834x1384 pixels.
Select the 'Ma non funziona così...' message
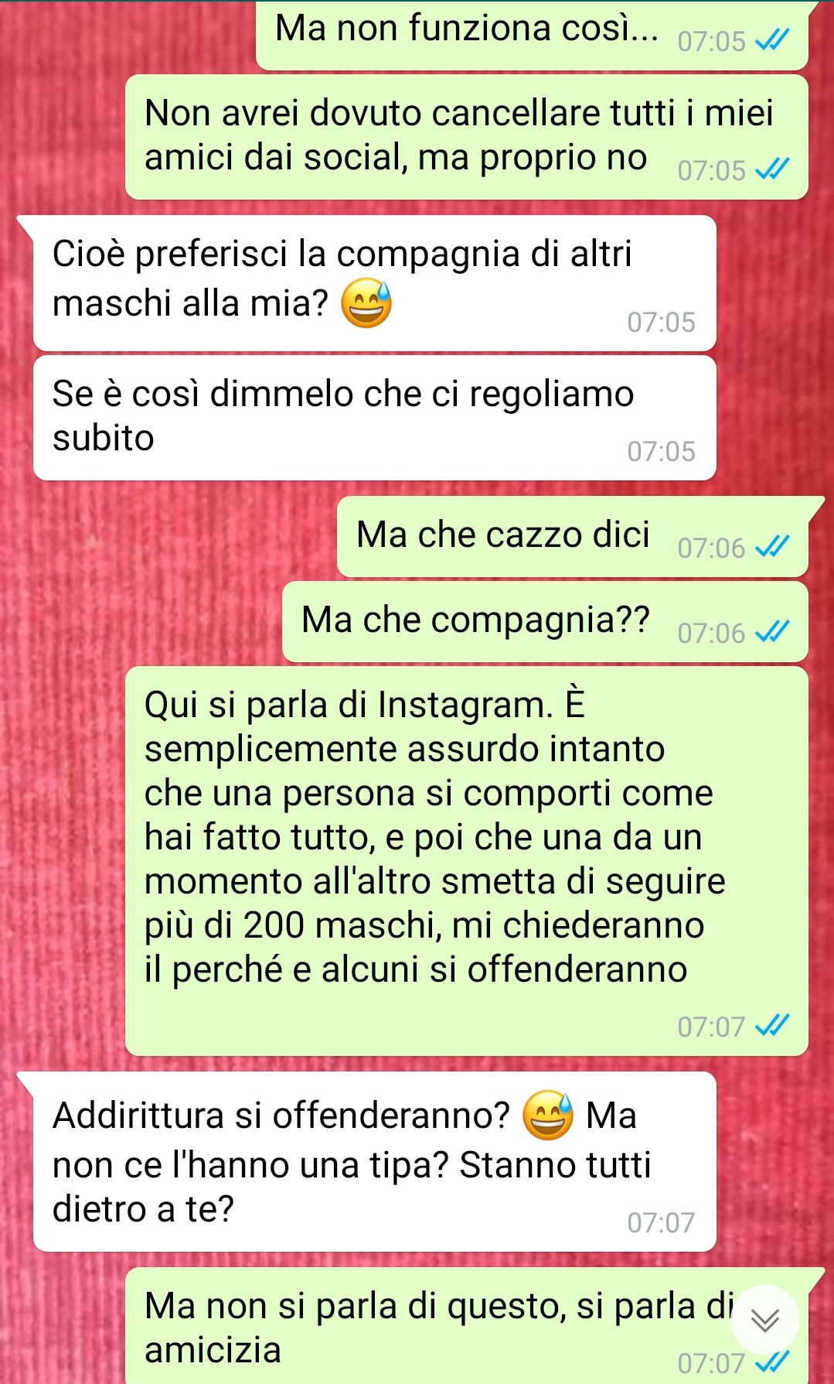click(x=532, y=34)
